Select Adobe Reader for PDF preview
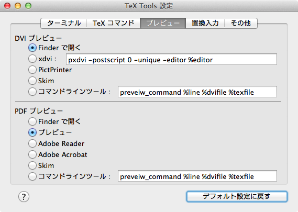Screen dimensions: 298x212 coord(32,143)
